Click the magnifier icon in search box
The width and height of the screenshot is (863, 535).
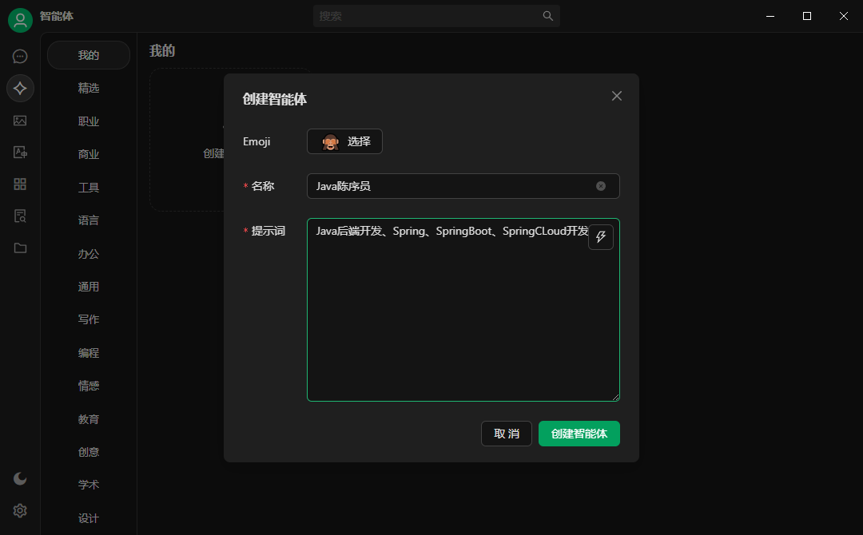click(x=547, y=16)
